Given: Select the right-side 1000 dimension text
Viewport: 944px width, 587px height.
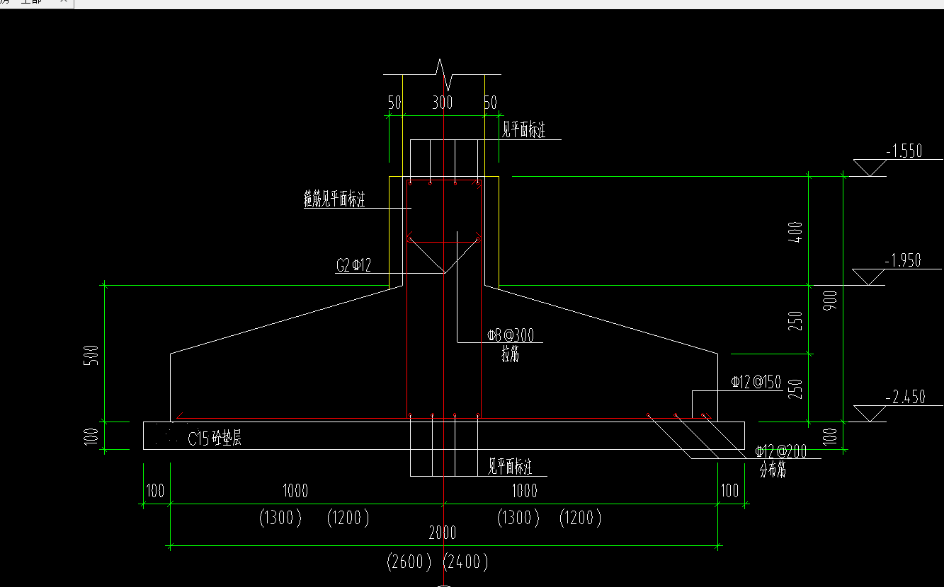Looking at the screenshot, I should (524, 490).
